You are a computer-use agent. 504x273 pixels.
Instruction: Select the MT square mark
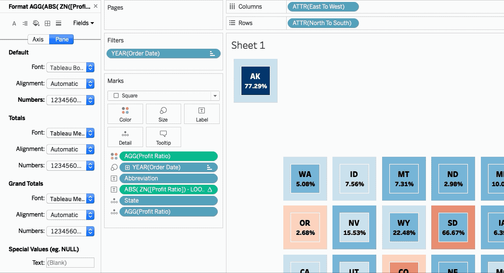[x=404, y=178]
